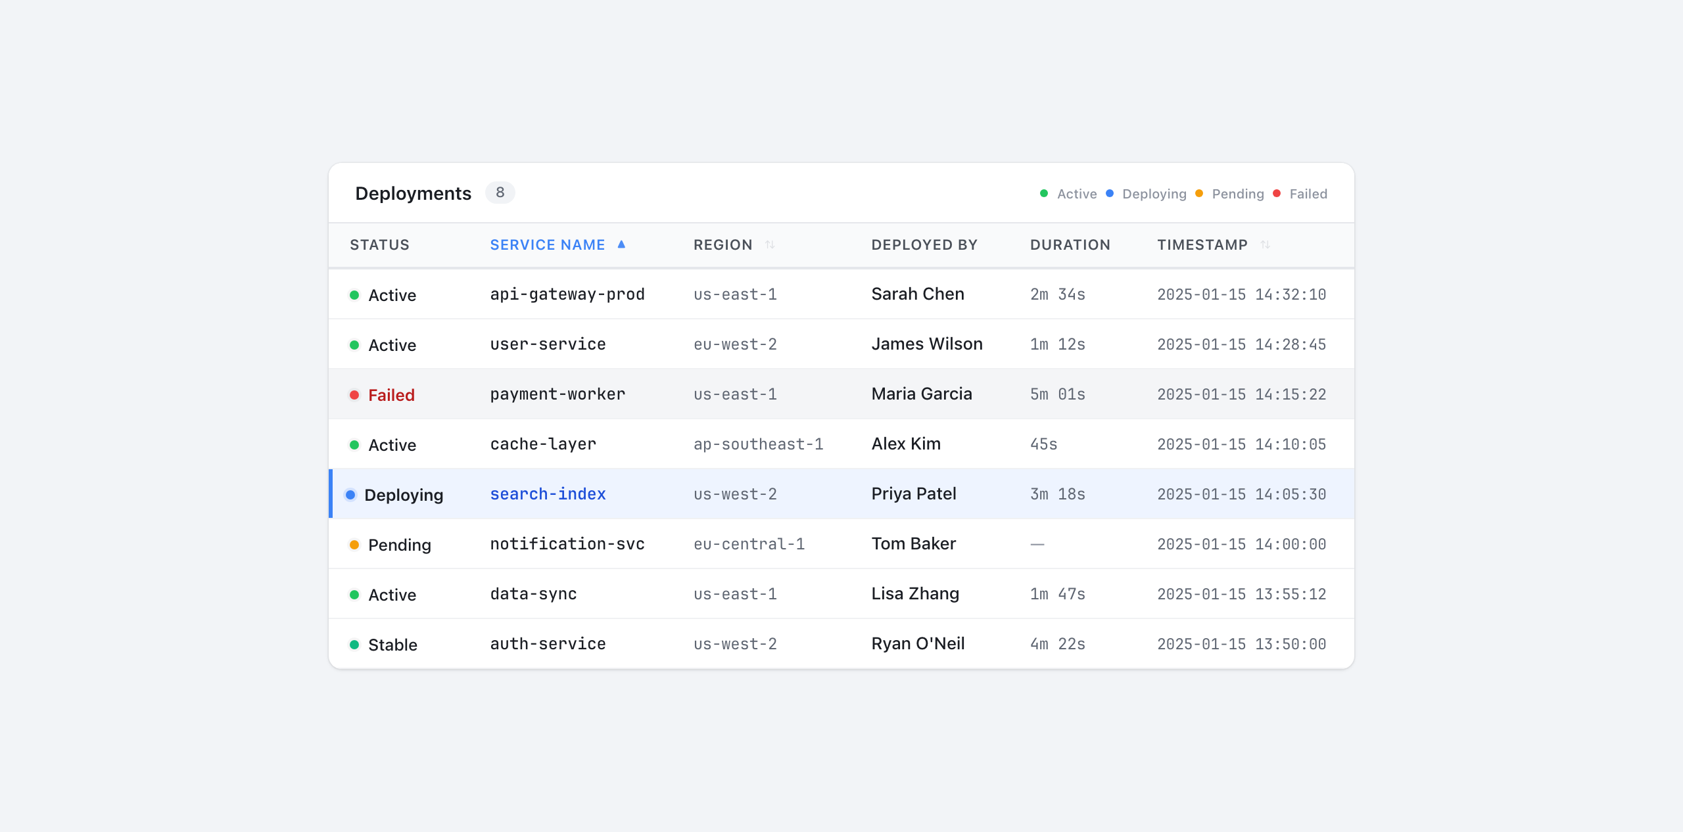Click region eu-central-1 cell
This screenshot has height=832, width=1683.
[x=749, y=545]
